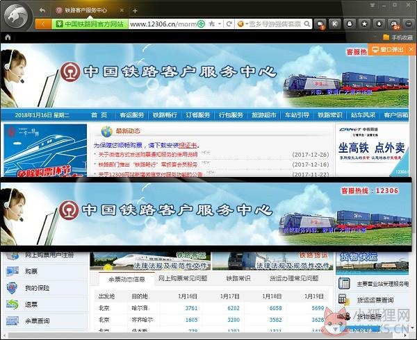Click the 退票 green arrow icon
Viewport: 417px width, 340px height.
pos(13,304)
